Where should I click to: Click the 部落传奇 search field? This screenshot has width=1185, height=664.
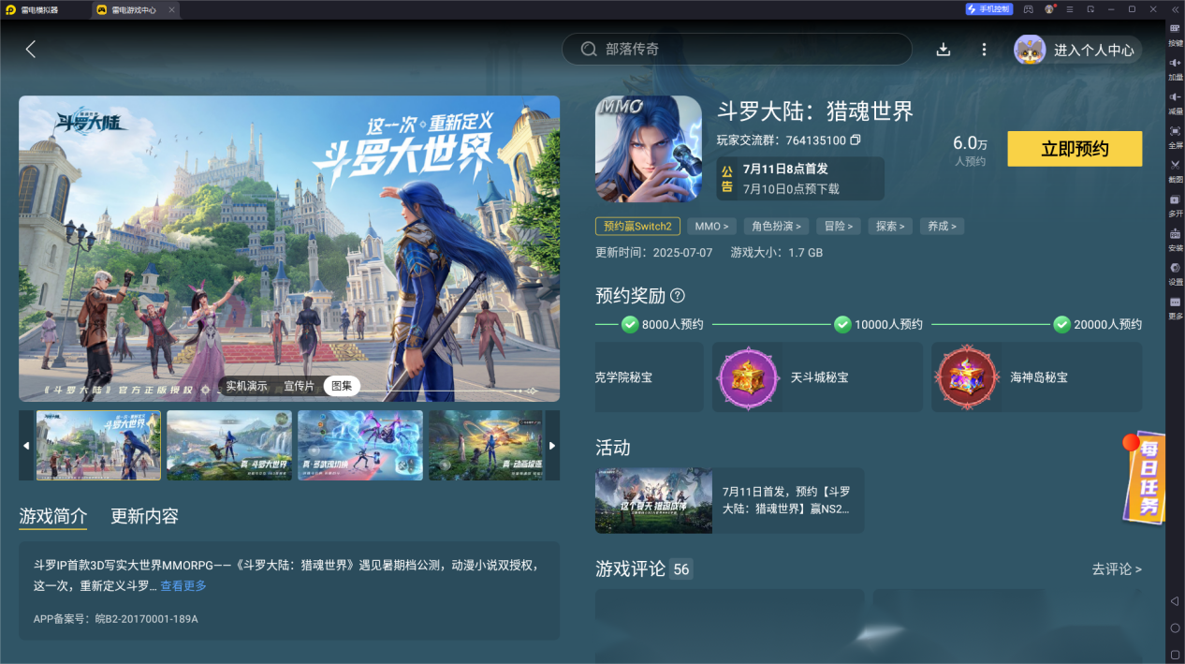pos(737,49)
